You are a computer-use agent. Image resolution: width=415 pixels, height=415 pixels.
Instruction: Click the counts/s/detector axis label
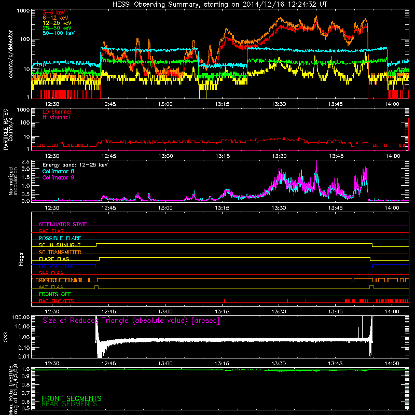coord(10,54)
